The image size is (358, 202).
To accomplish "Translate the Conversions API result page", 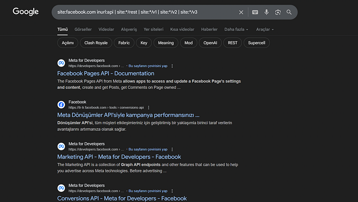I will (x=148, y=191).
